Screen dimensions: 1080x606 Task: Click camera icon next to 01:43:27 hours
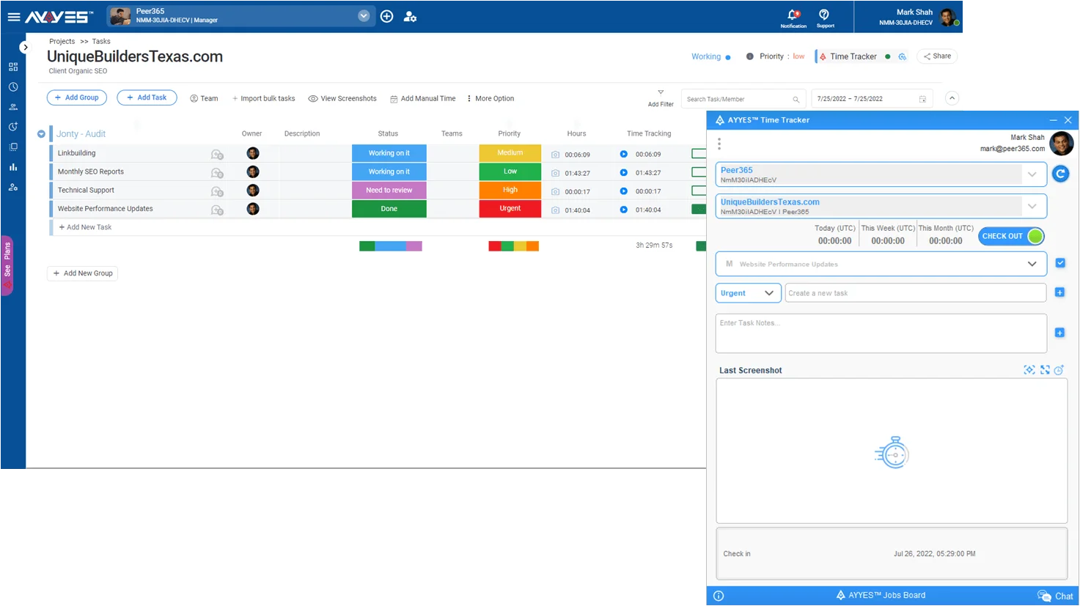(x=555, y=173)
